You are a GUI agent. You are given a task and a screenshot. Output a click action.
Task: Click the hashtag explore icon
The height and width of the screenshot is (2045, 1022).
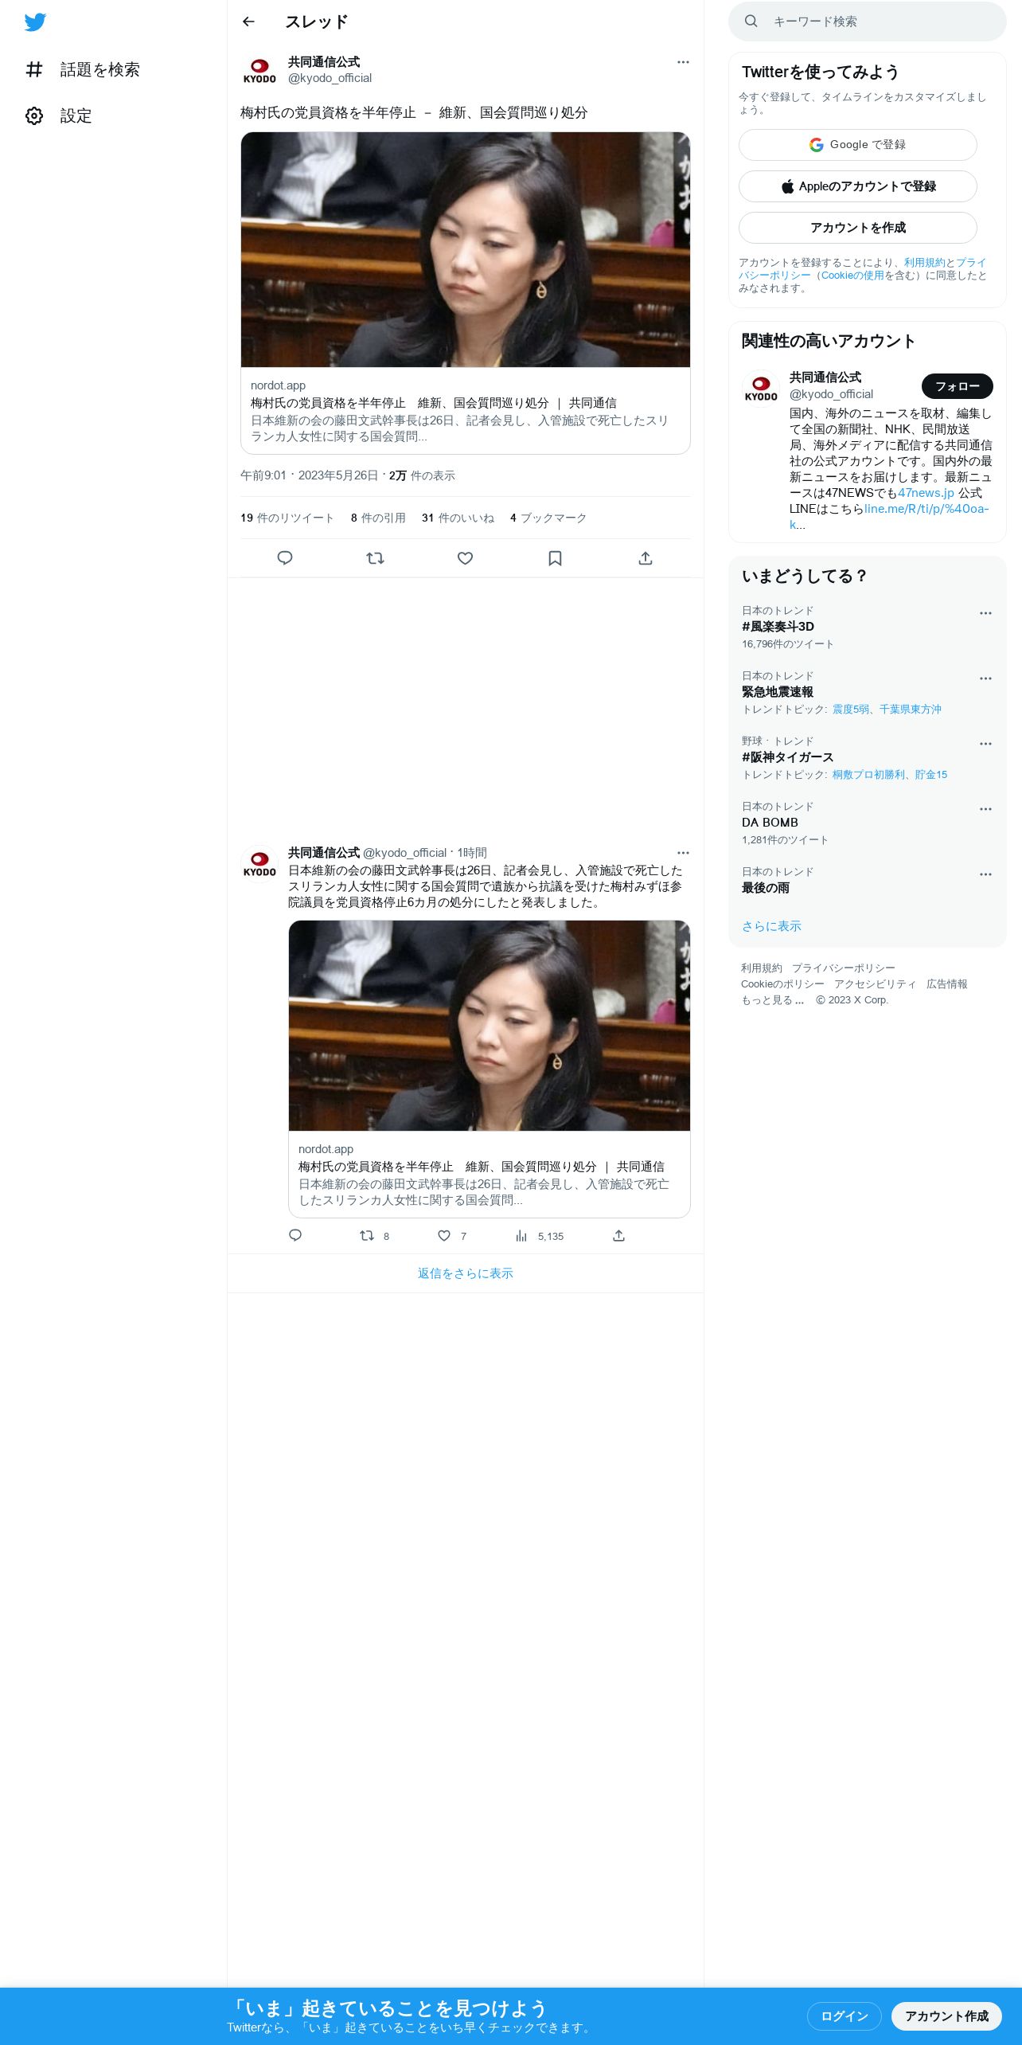pos(34,70)
